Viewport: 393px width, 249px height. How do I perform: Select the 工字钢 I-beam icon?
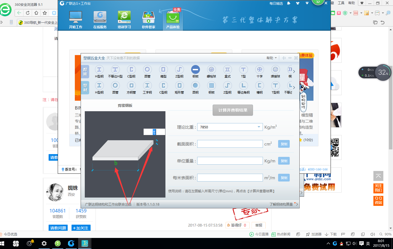147,88
